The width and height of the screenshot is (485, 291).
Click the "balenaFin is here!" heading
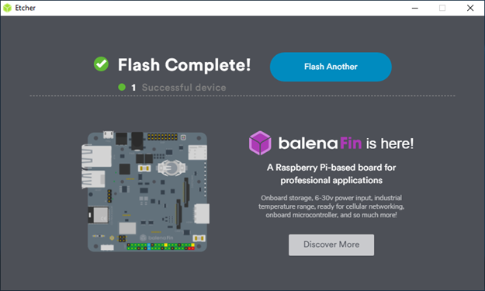point(346,144)
